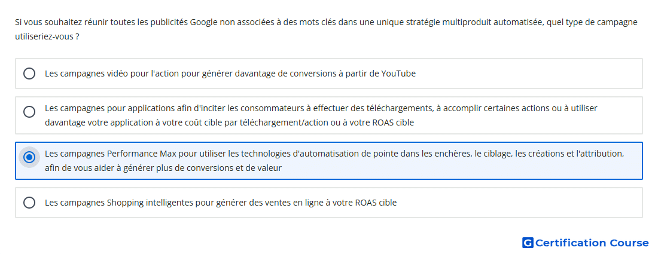Click 'utiliseriez-vous ?' at the question's end
This screenshot has height=254, width=658.
(47, 36)
